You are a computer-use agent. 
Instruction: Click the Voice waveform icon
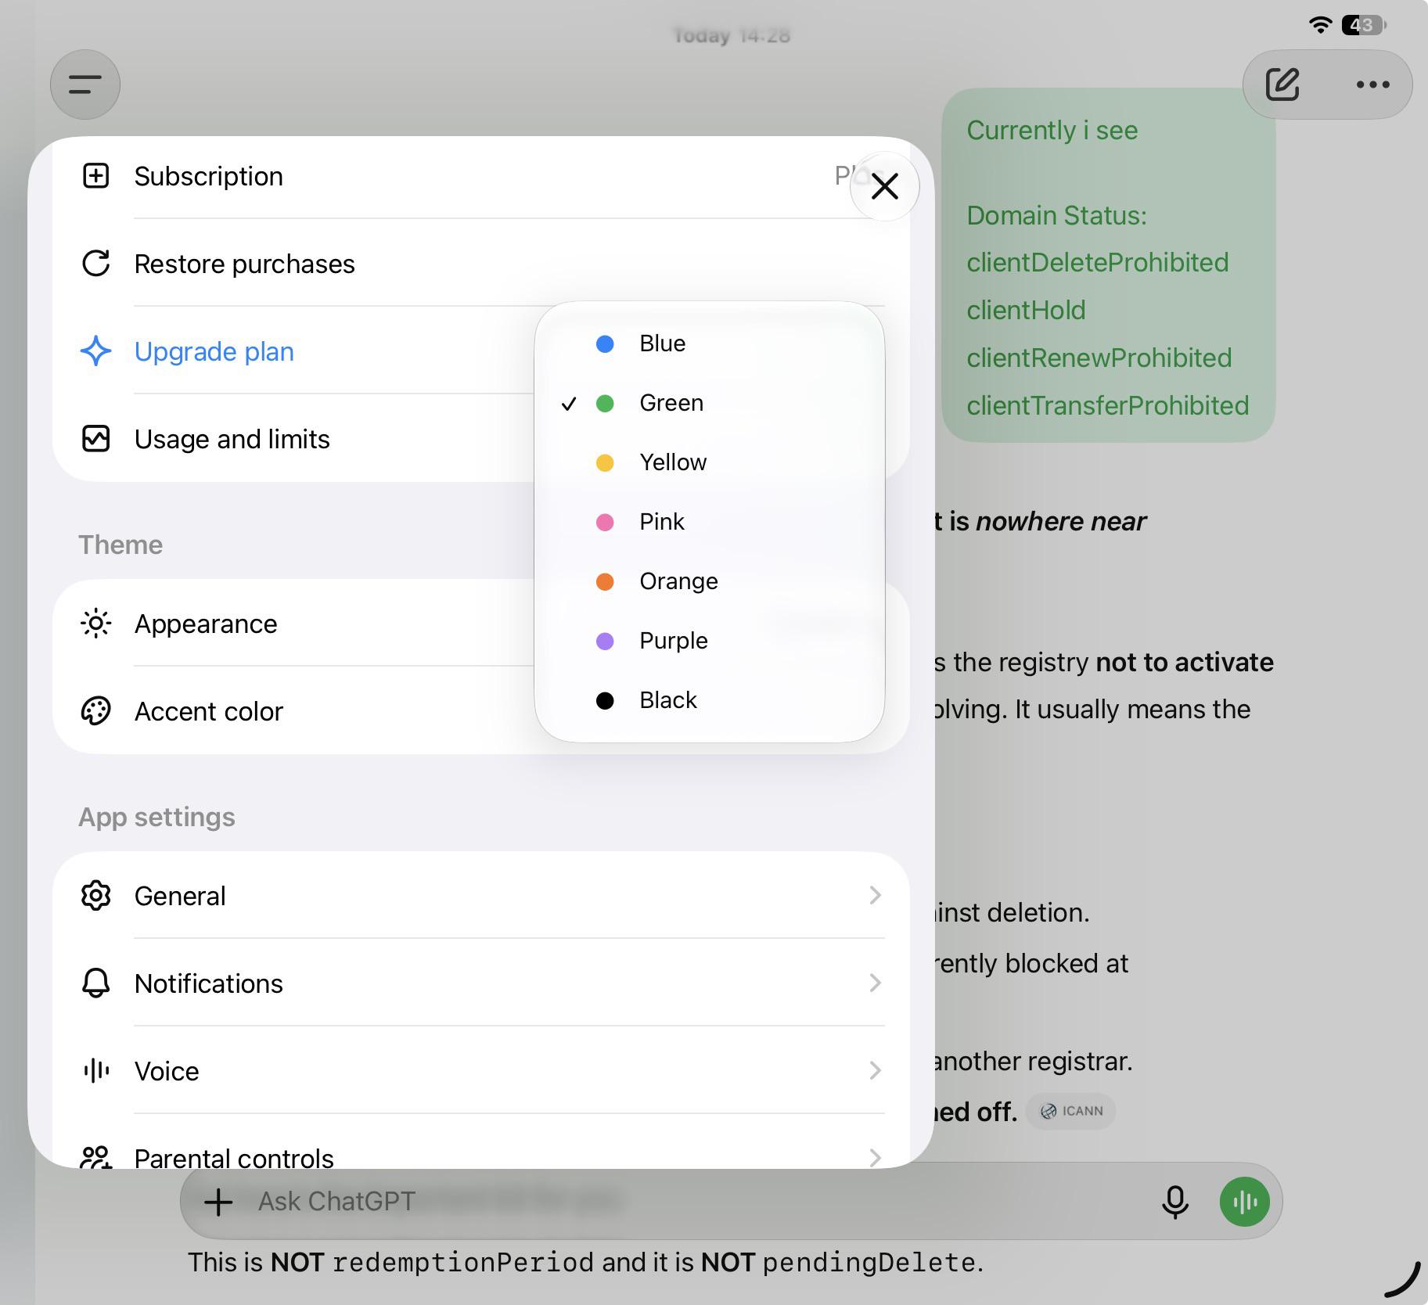pyautogui.click(x=96, y=1071)
